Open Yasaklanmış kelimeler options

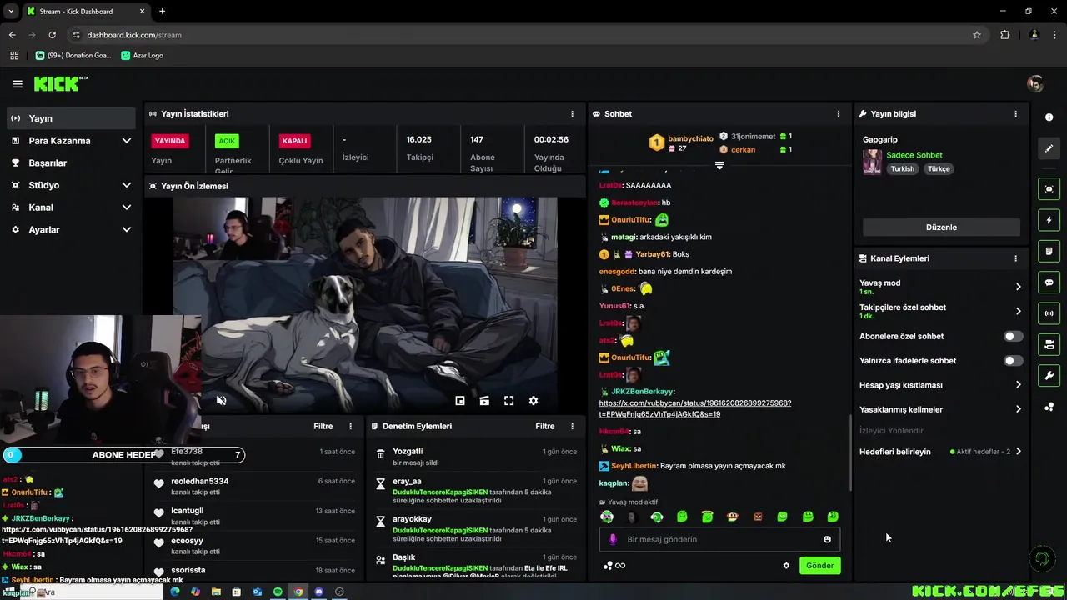pyautogui.click(x=940, y=409)
